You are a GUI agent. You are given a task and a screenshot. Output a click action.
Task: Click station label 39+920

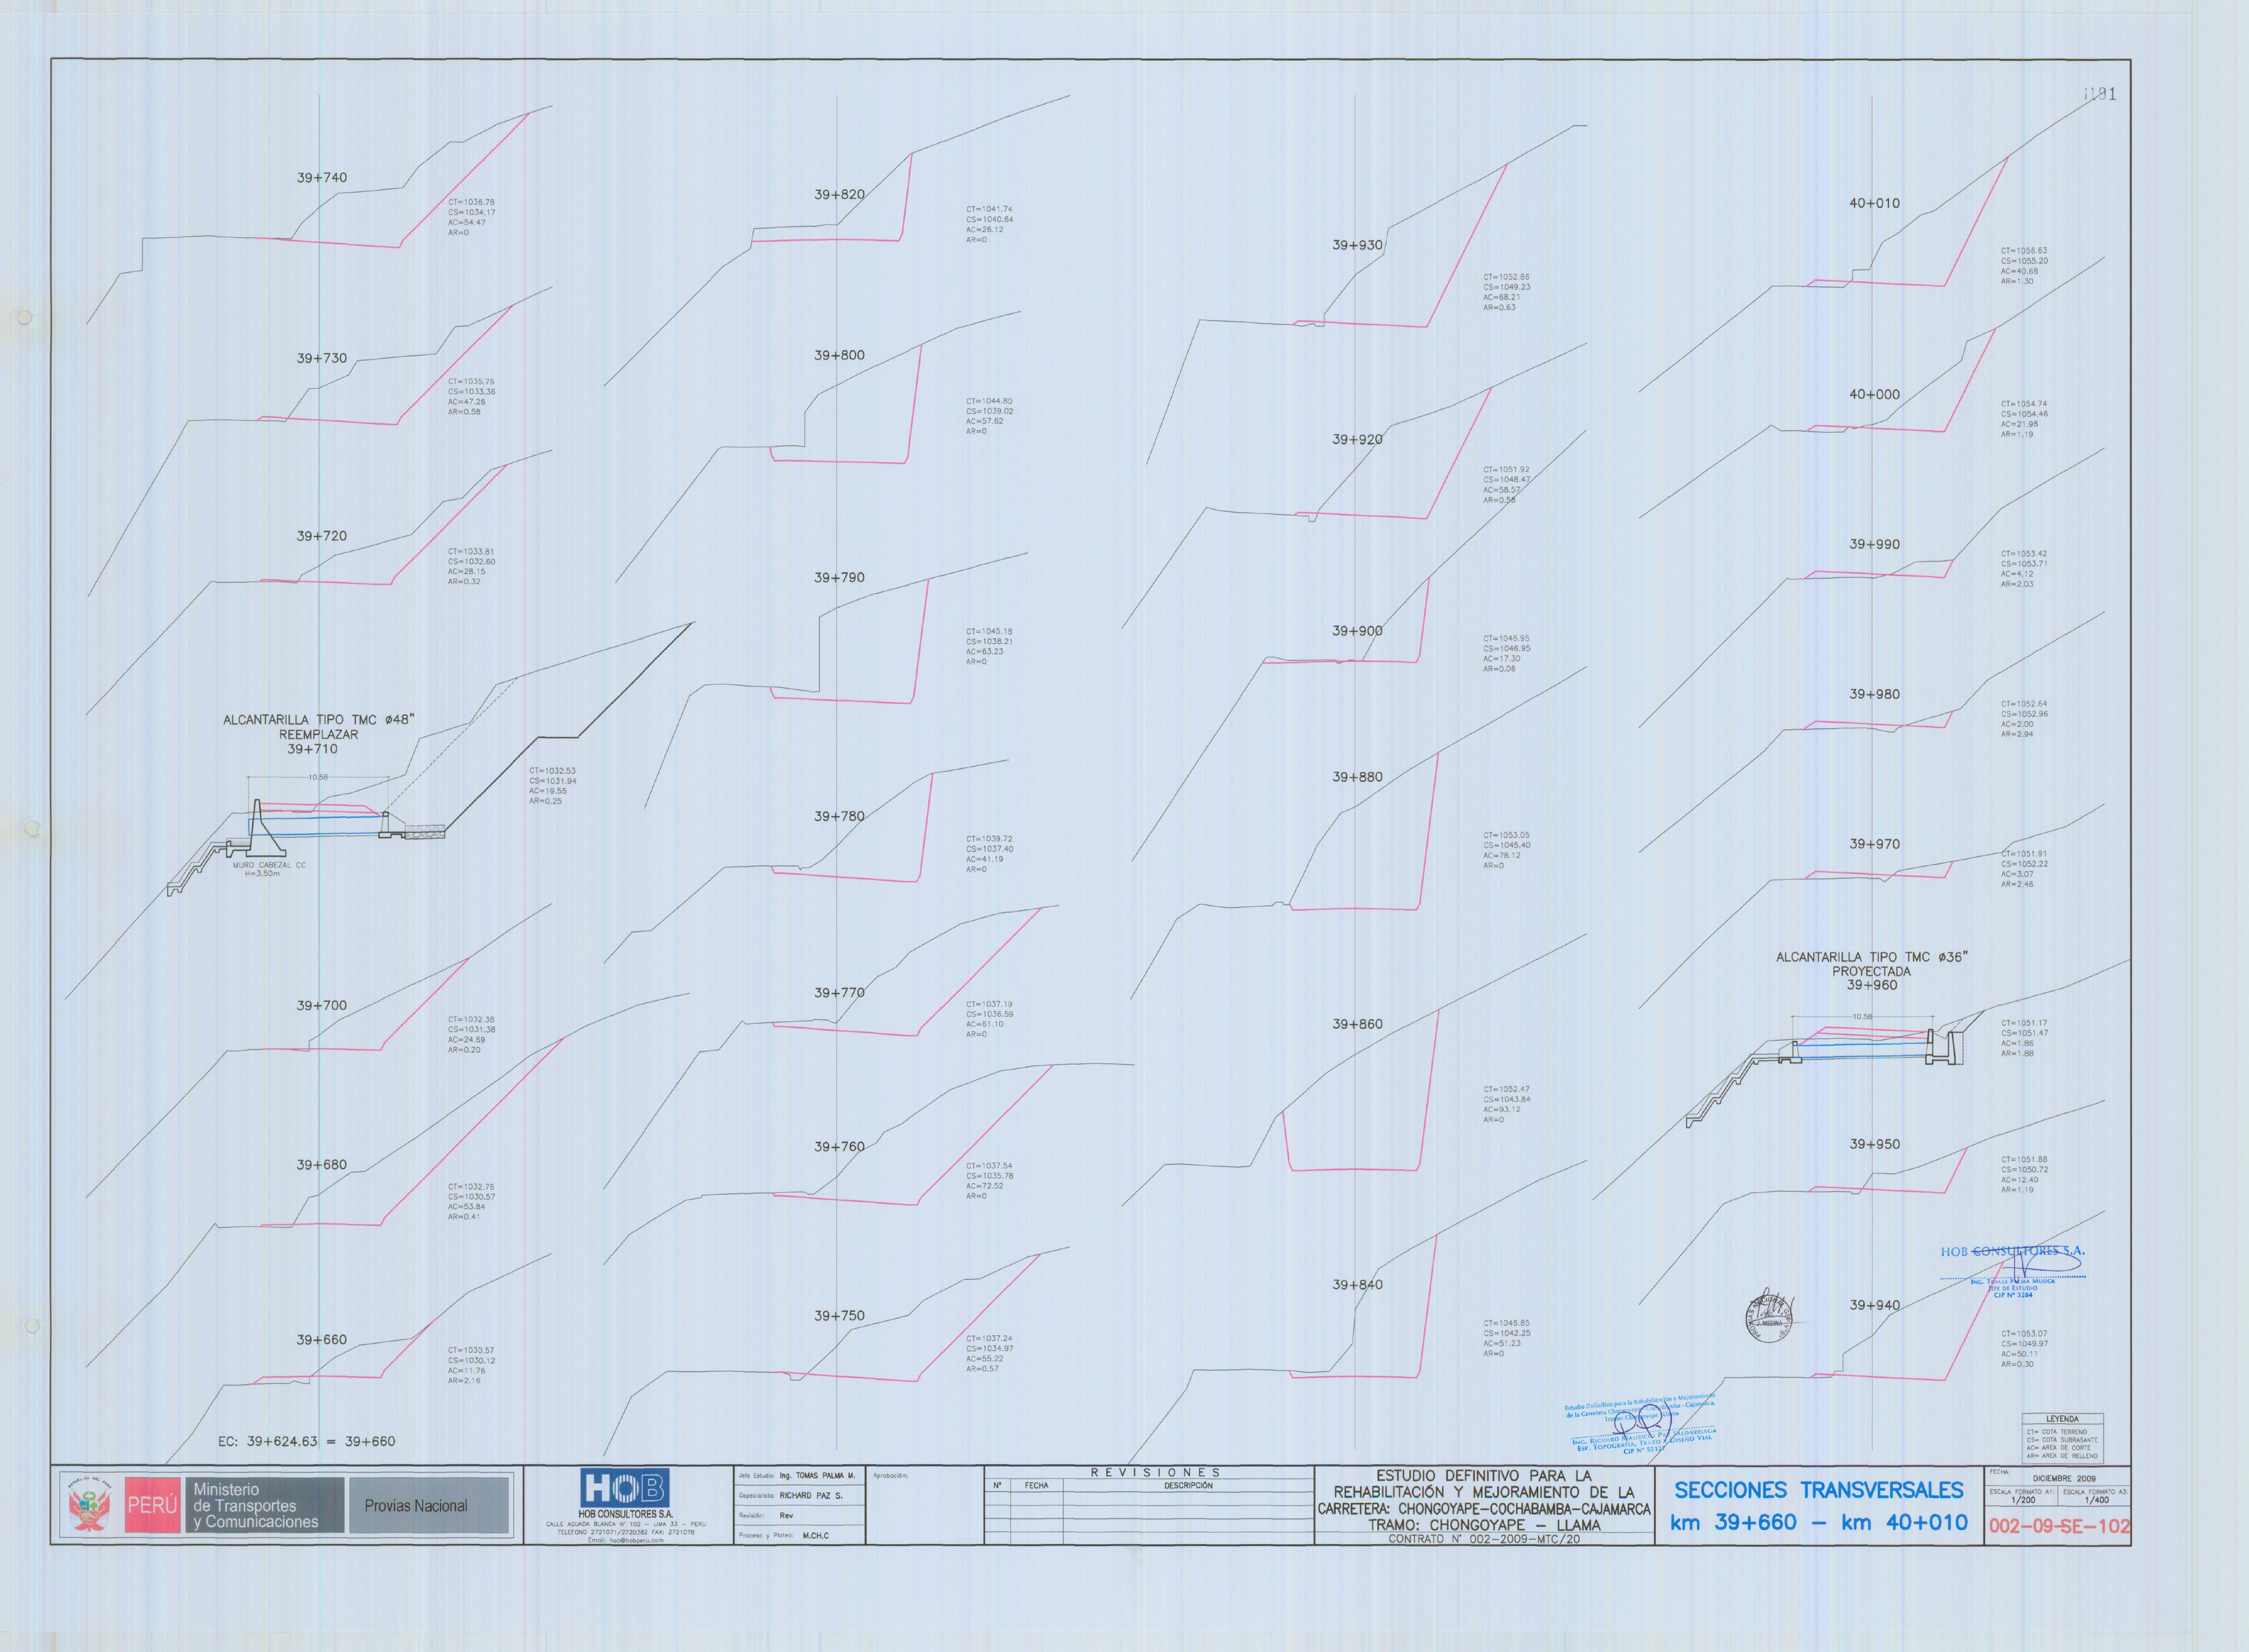click(1357, 439)
